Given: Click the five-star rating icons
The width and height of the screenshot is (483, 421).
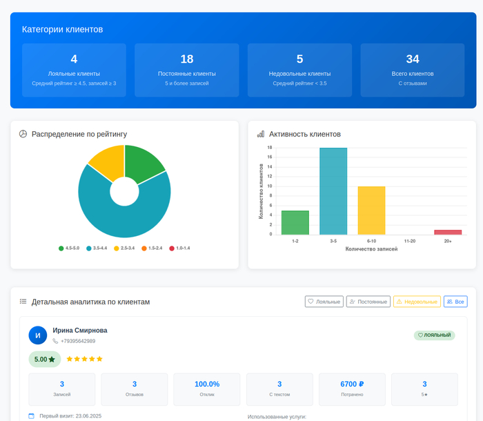Looking at the screenshot, I should [x=84, y=359].
